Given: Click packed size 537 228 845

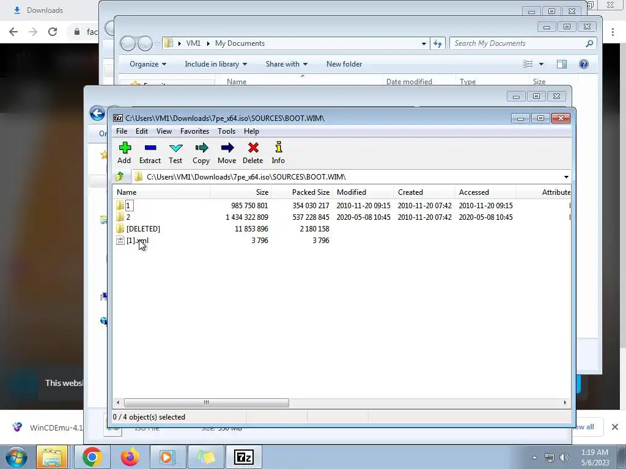Looking at the screenshot, I should click(311, 217).
